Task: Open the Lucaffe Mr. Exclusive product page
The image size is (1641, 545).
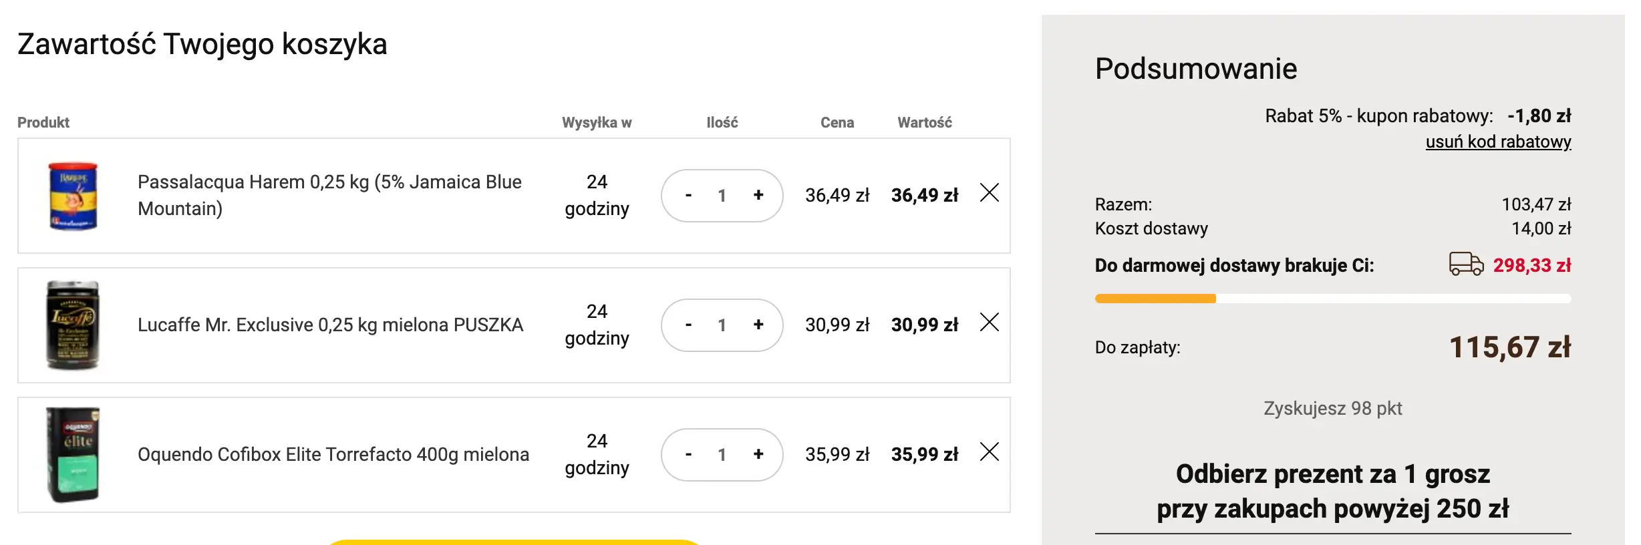Action: pos(329,325)
